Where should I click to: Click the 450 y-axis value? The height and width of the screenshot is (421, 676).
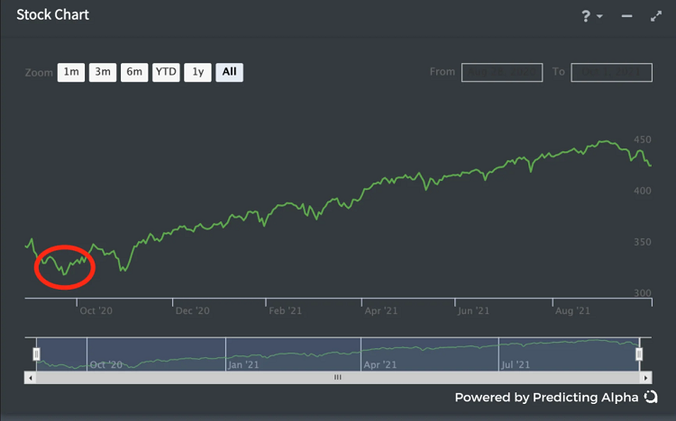(x=643, y=139)
